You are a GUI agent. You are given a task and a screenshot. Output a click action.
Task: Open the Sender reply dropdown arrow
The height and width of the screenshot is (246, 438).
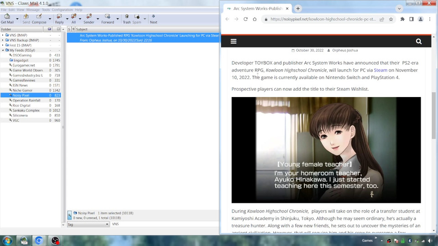[x=98, y=19]
